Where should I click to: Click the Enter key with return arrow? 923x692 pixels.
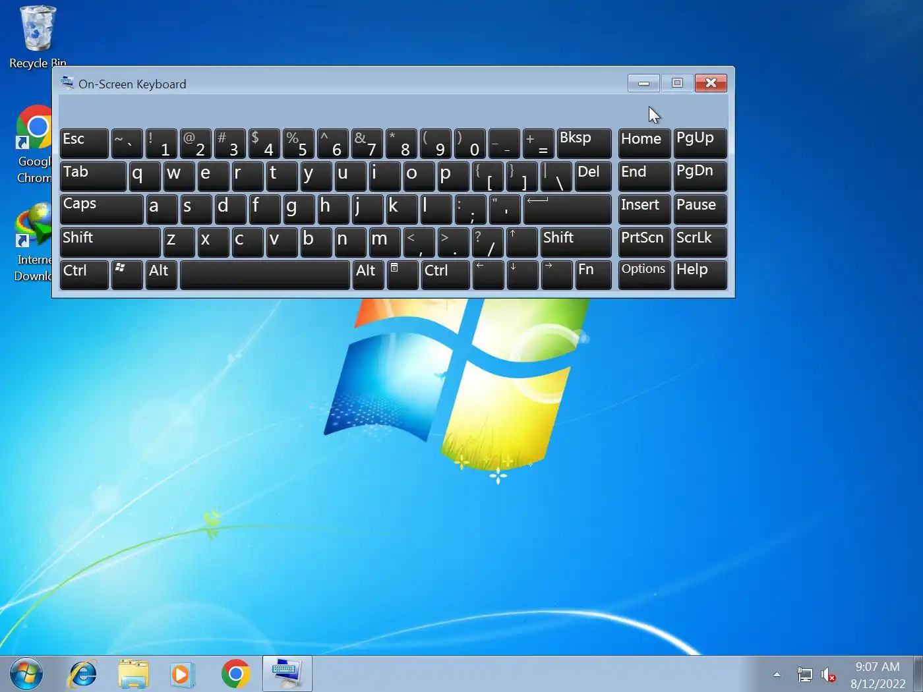567,209
